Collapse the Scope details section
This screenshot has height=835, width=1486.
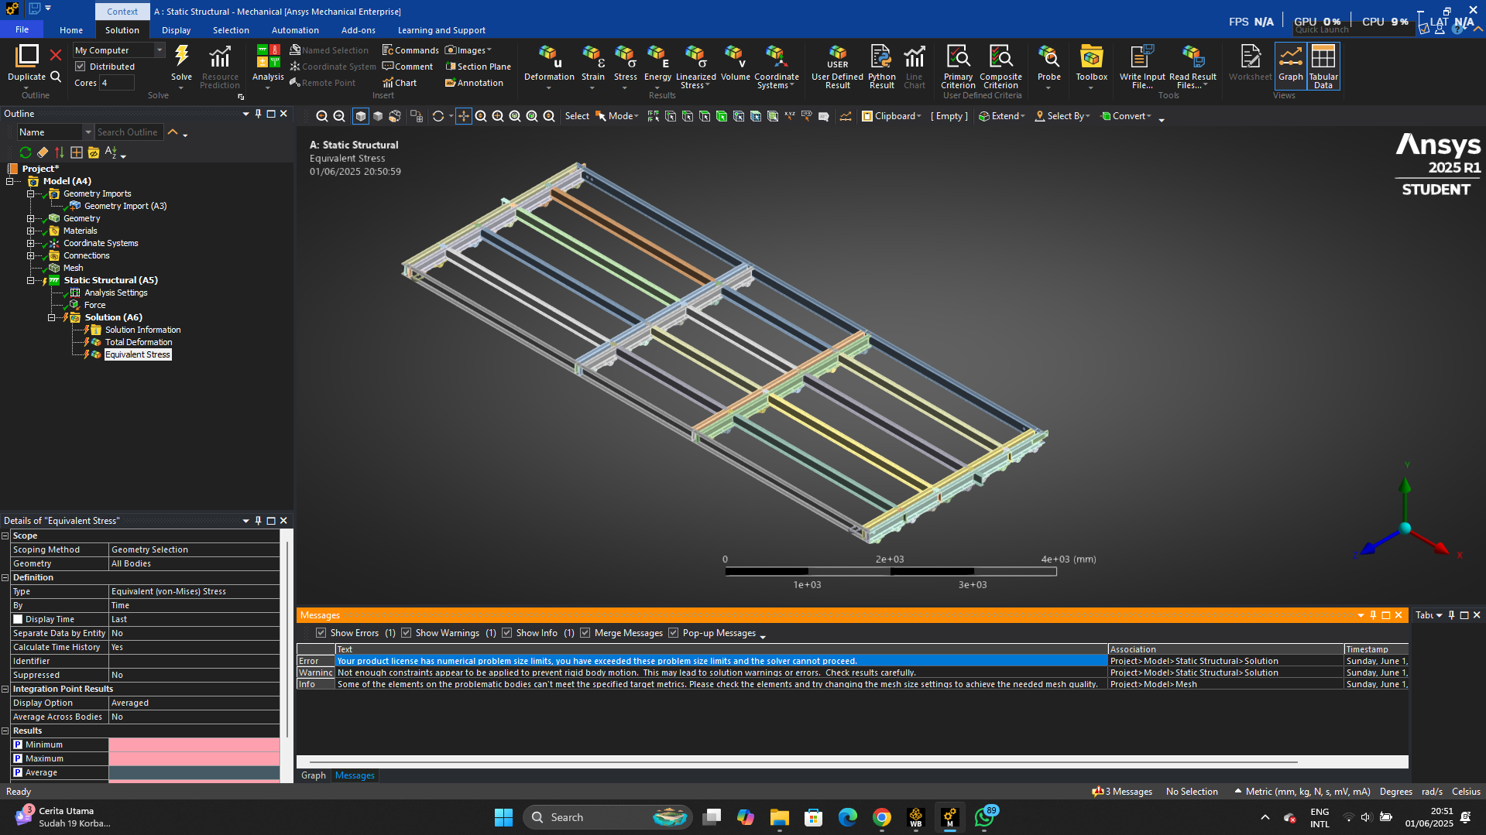click(x=5, y=536)
